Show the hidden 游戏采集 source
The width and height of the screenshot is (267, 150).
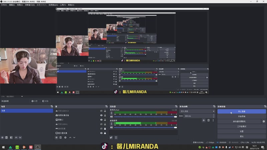tap(101, 129)
